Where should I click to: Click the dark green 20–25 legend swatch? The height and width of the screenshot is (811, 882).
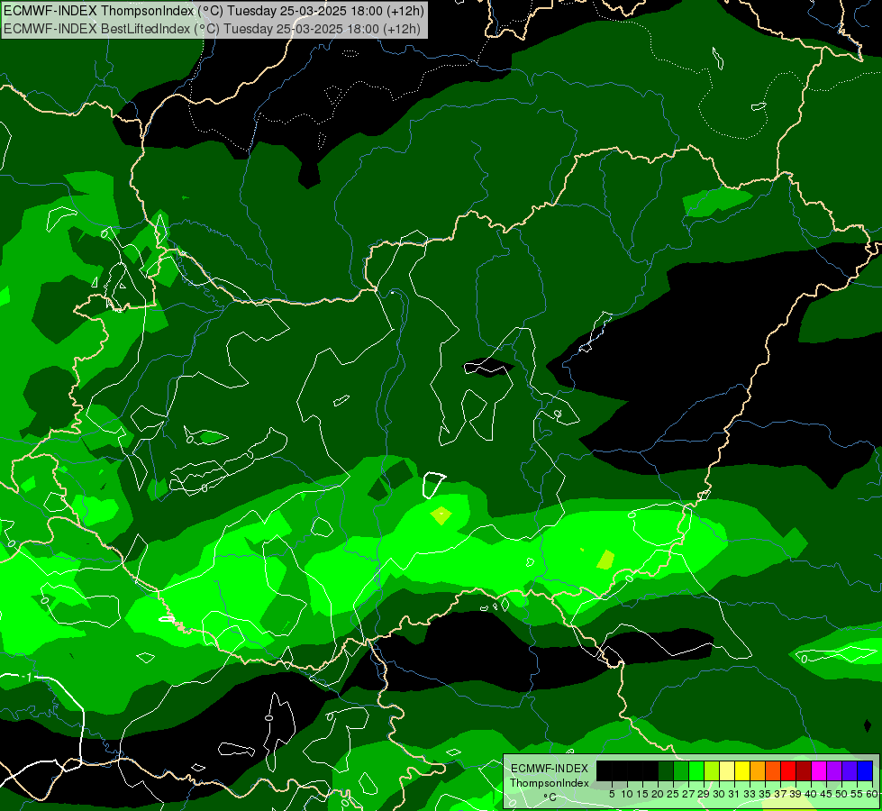tap(666, 770)
